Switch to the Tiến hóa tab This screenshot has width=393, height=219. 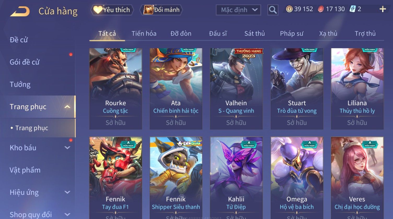pyautogui.click(x=144, y=33)
